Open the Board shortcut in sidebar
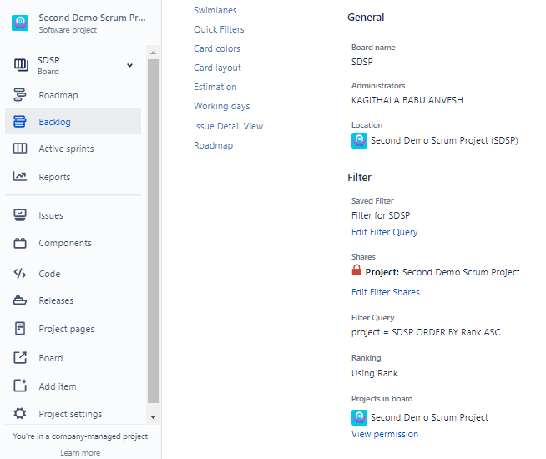 51,358
